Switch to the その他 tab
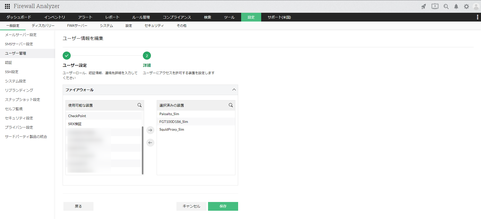Screen dimensions: 481x219 (181, 26)
